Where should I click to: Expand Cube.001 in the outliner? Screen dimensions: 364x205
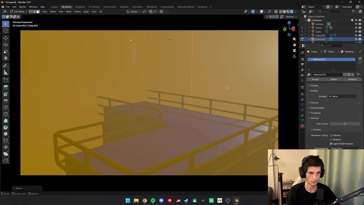pyautogui.click(x=309, y=35)
